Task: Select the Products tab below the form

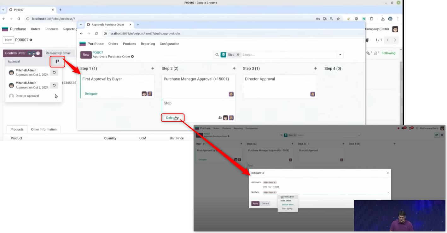Action: pos(17,129)
